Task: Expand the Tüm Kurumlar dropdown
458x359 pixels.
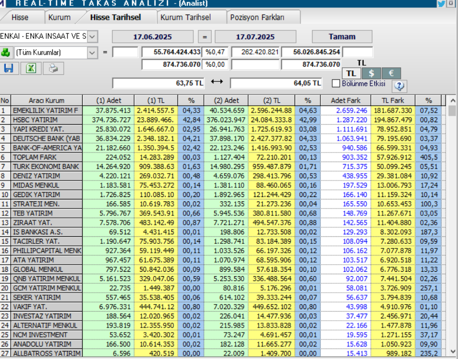Action: click(x=93, y=52)
